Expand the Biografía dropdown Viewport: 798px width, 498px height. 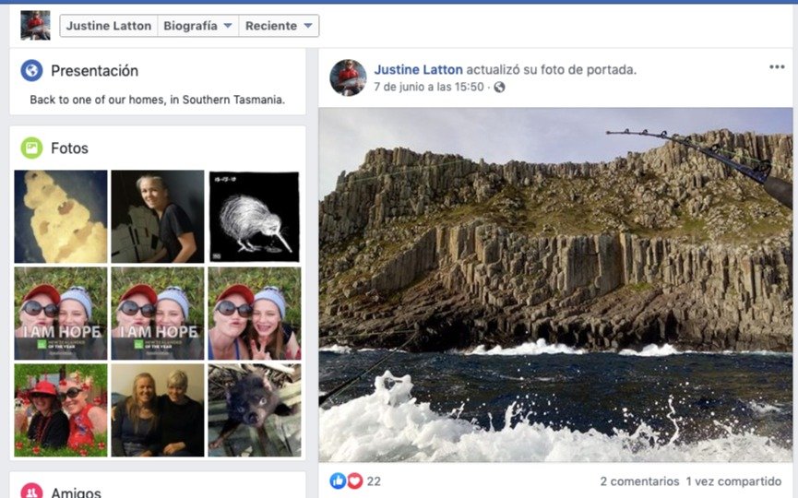point(197,26)
